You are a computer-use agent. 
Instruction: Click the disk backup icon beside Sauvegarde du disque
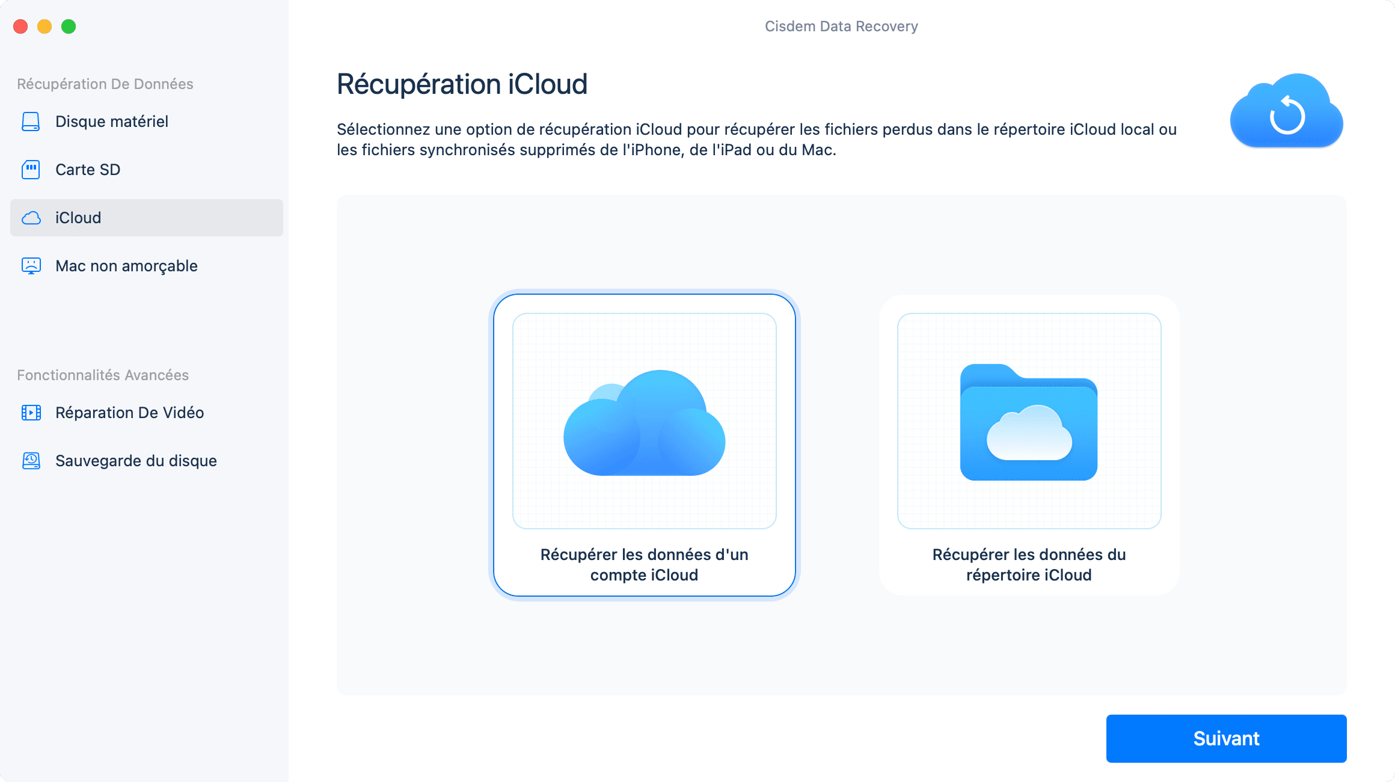(31, 461)
